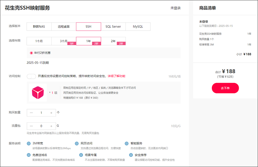Click the 3M带宽 feature icon
The width and height of the screenshot is (258, 167).
coord(29,144)
